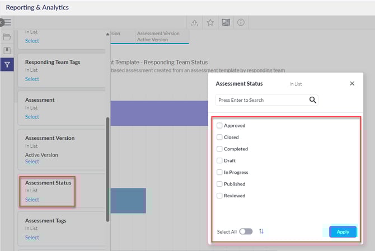The width and height of the screenshot is (375, 251).
Task: Click Select under Assessment Tags filter
Action: [x=32, y=238]
